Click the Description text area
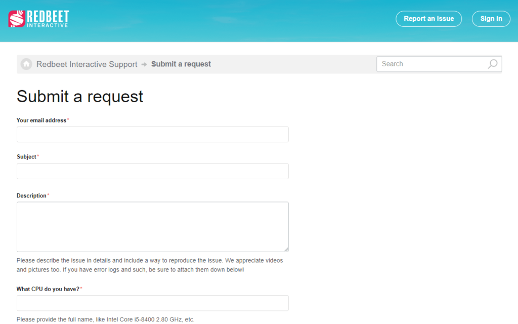Viewport: 518px width, 324px height. [x=153, y=227]
